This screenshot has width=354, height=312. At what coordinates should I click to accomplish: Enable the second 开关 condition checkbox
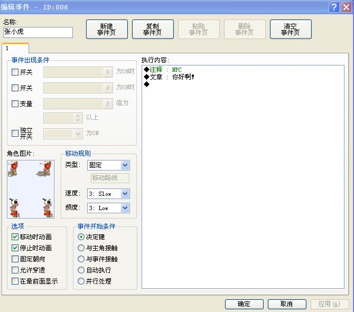click(15, 88)
